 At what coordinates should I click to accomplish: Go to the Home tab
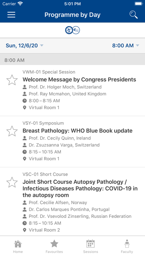[18, 246]
